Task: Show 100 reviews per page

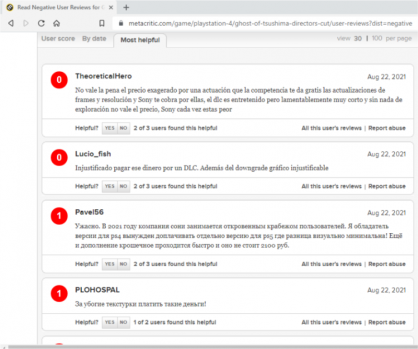Action: 377,39
